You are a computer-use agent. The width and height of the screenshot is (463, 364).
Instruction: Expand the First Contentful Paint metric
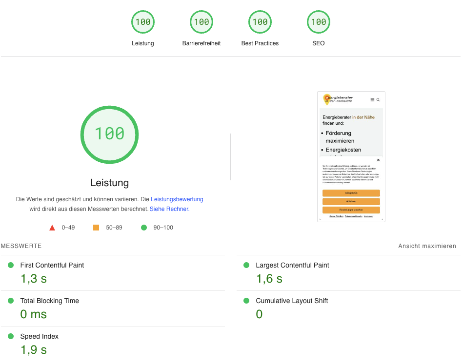pos(52,265)
